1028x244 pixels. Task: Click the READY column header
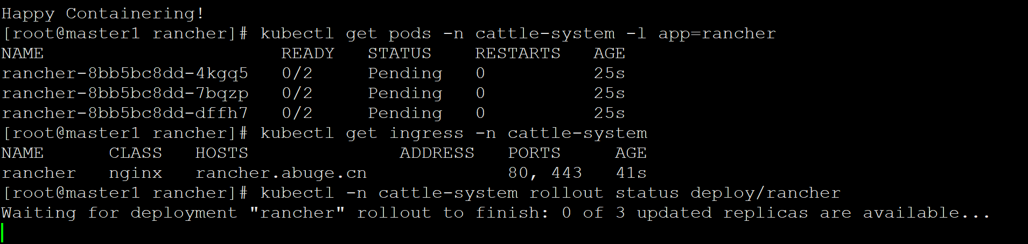click(x=307, y=53)
